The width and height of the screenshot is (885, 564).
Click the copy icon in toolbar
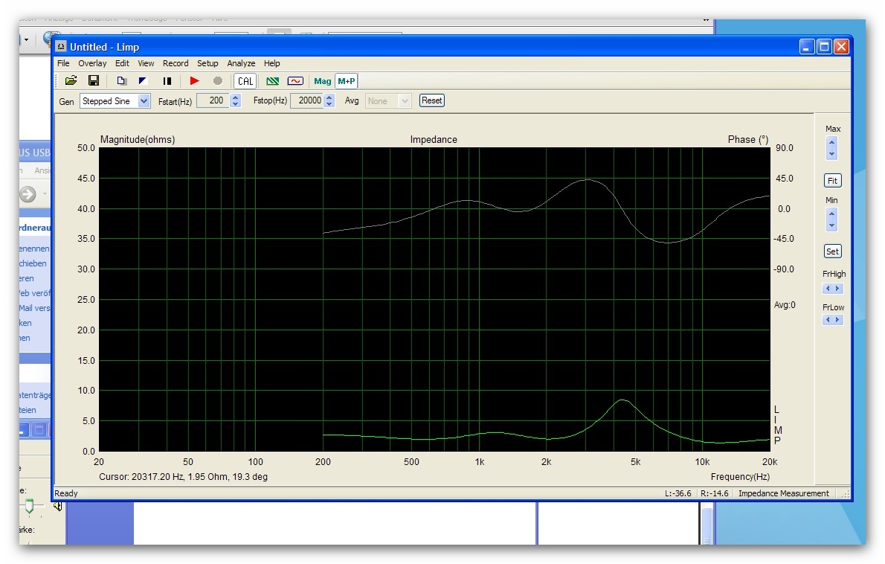point(122,81)
